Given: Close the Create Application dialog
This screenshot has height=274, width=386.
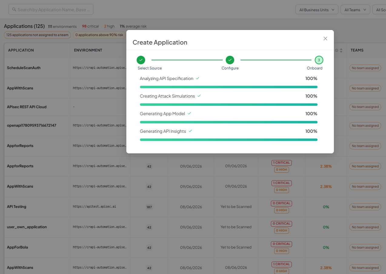Looking at the screenshot, I should (x=325, y=38).
